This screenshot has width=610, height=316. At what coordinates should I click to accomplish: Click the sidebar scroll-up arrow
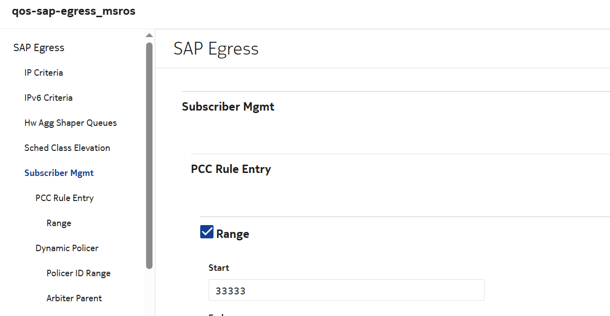[x=149, y=35]
